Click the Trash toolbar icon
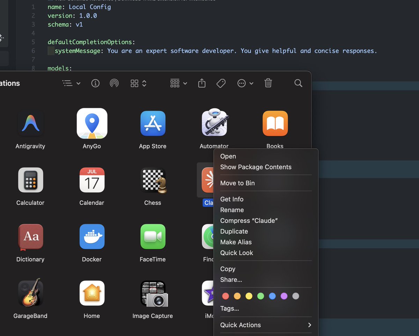This screenshot has height=336, width=419. pos(268,83)
